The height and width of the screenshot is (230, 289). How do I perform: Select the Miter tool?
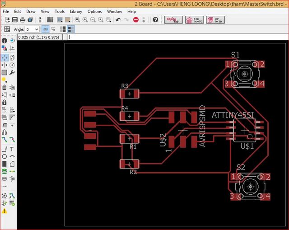point(12,117)
